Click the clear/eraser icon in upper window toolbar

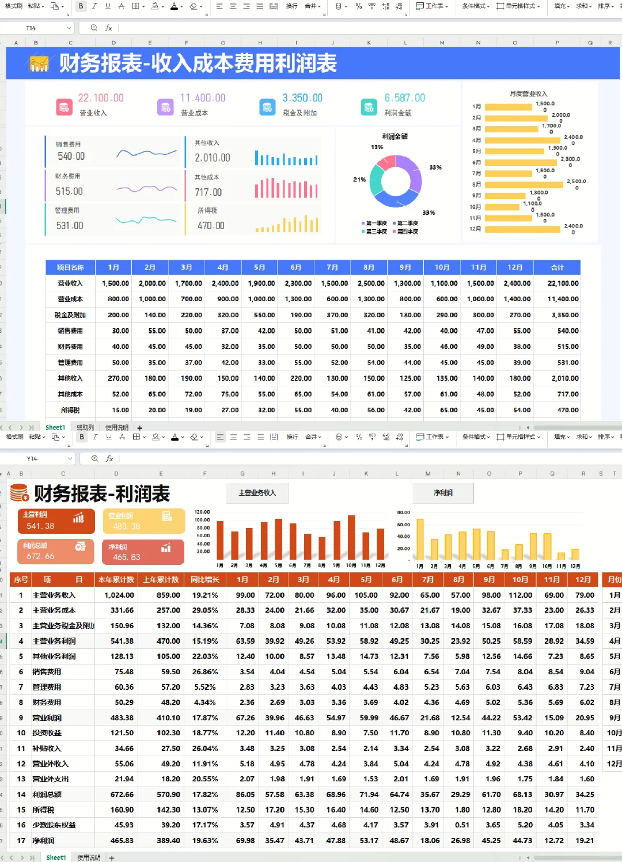(x=193, y=6)
